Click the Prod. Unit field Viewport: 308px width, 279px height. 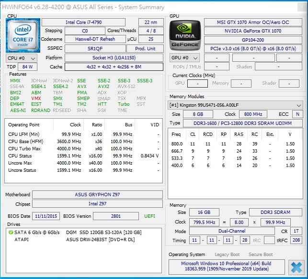click(x=145, y=48)
